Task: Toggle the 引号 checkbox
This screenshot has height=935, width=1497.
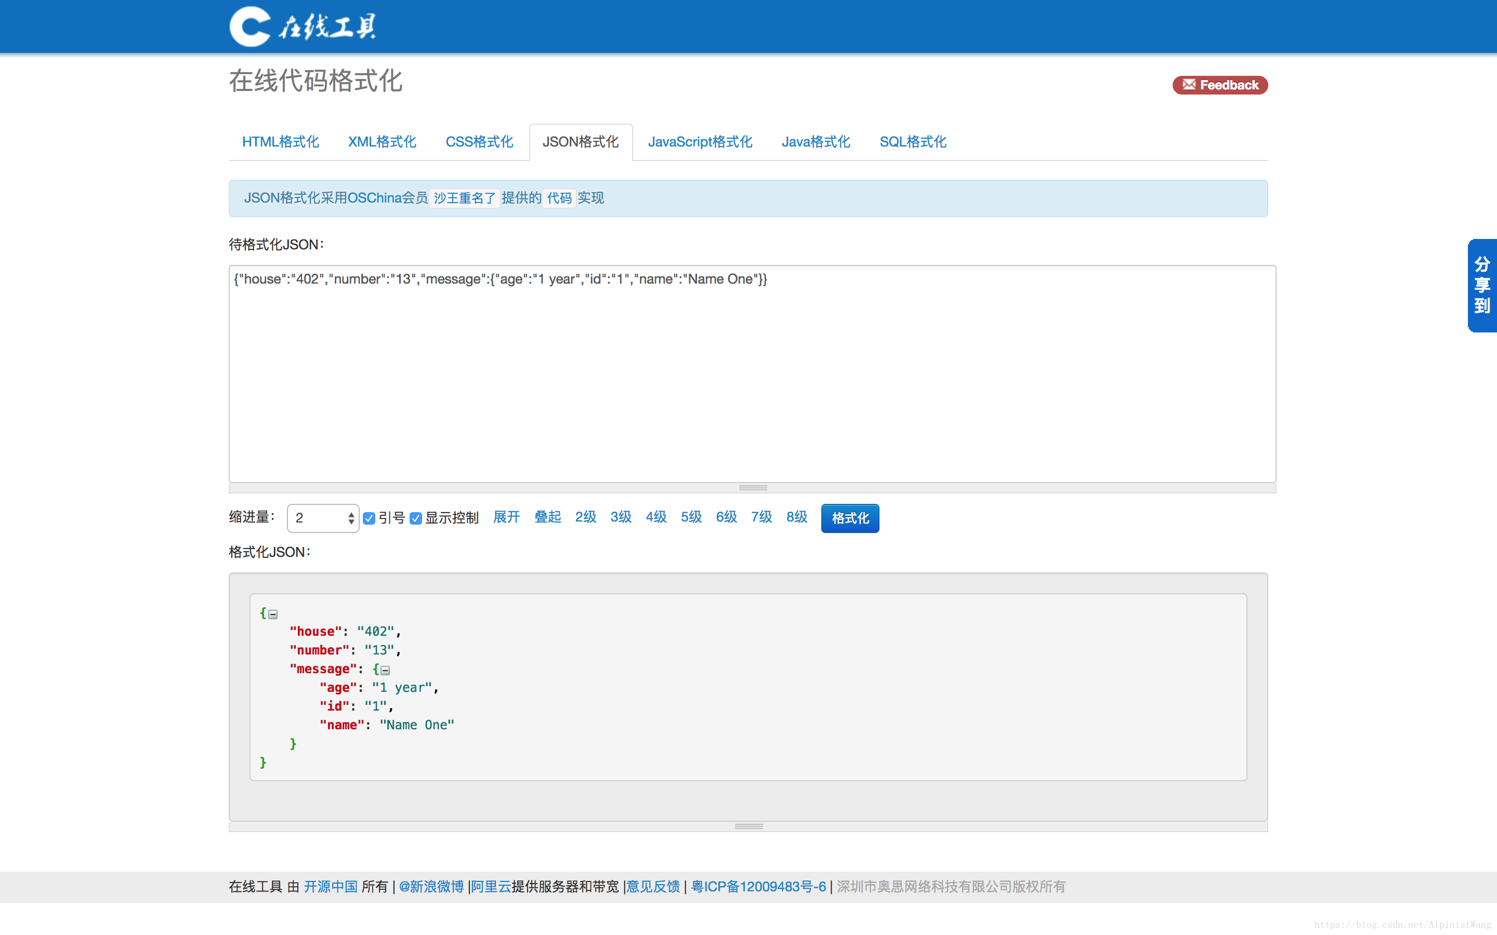Action: click(x=369, y=518)
